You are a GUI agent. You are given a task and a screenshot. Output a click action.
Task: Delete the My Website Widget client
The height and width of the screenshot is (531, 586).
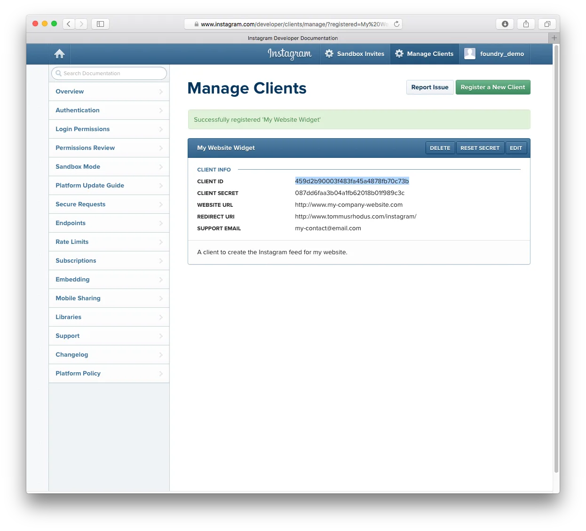(x=440, y=148)
